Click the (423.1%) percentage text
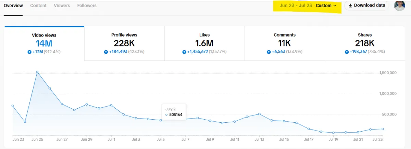Viewport: 411px width, 149px height. click(x=136, y=52)
